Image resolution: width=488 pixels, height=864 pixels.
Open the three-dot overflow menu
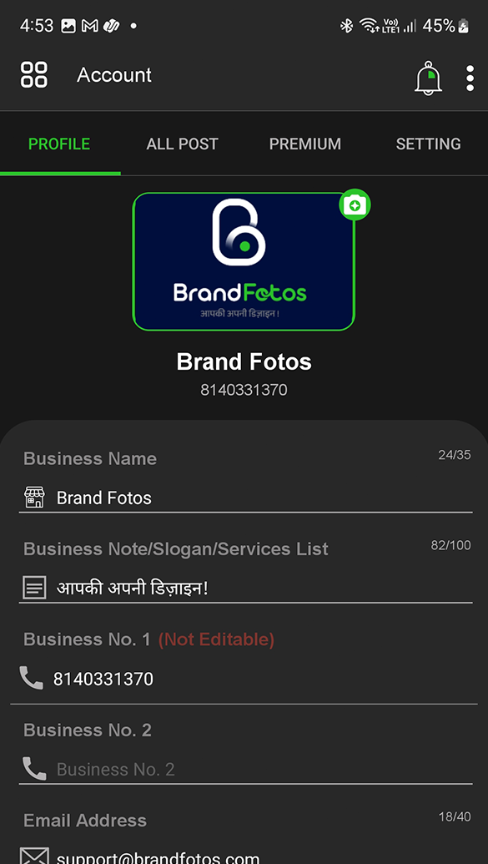click(x=470, y=78)
